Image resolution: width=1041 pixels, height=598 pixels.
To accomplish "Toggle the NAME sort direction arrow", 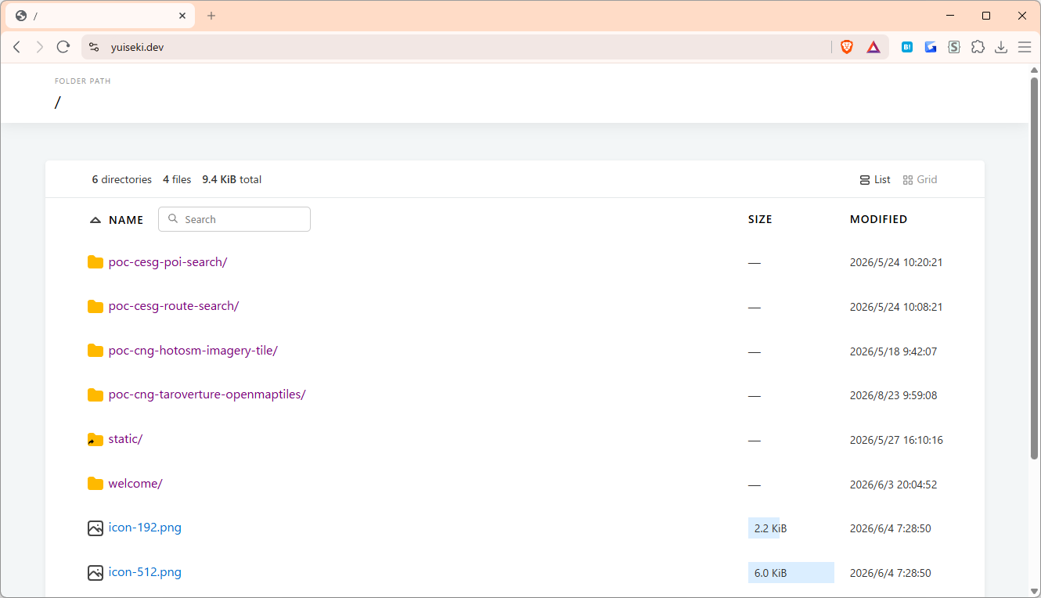I will point(95,221).
